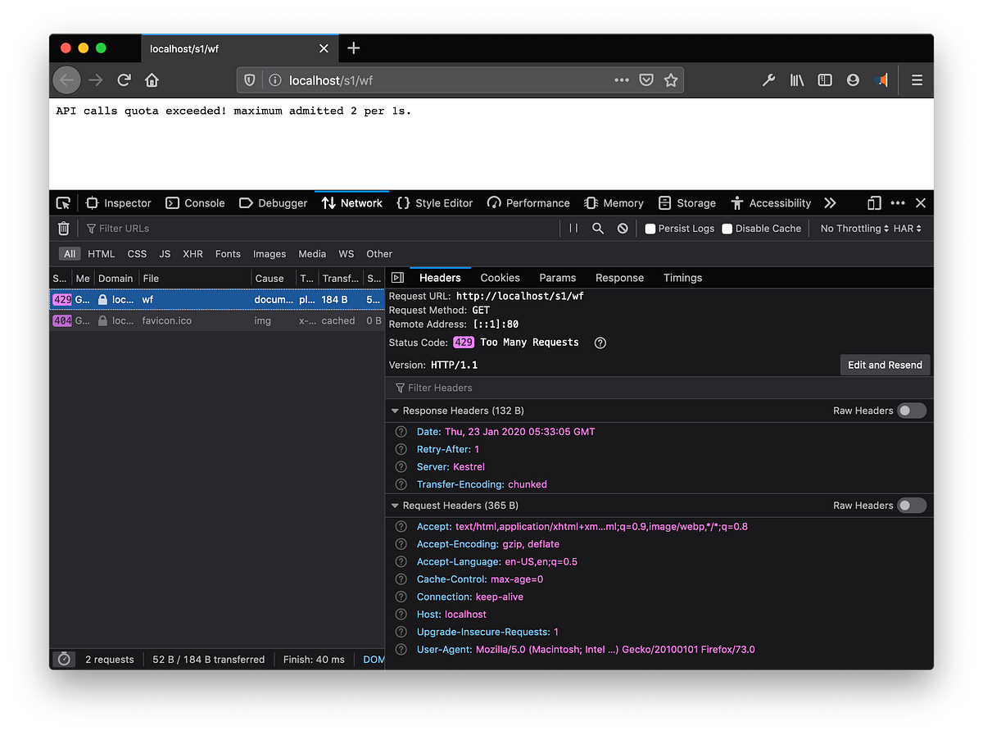Show more devtools tabs via chevron
Viewport: 983px width, 735px height.
[830, 203]
